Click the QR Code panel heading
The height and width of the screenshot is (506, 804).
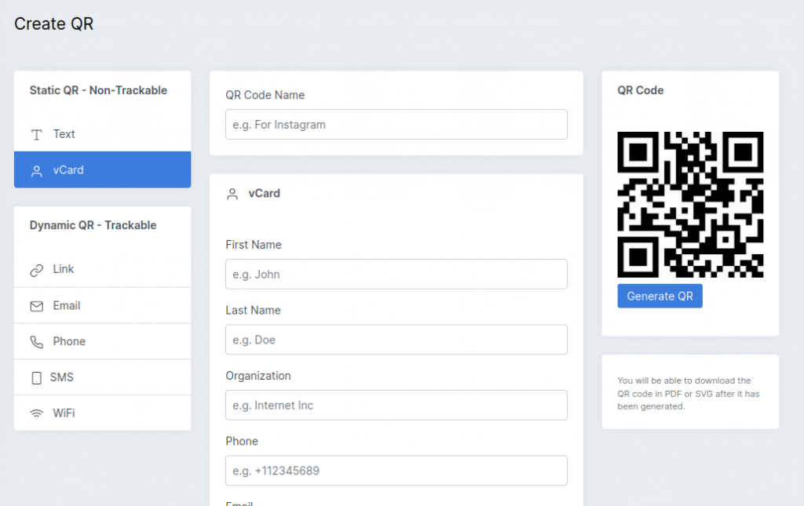tap(641, 90)
